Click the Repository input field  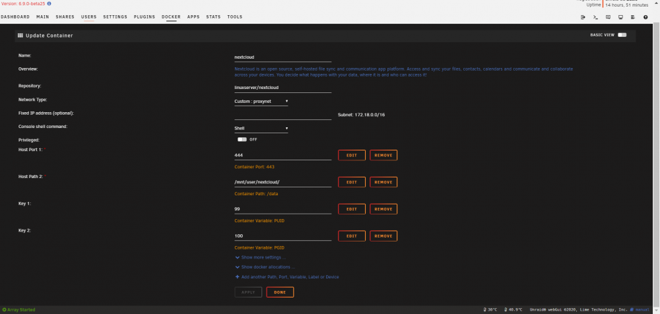(283, 88)
